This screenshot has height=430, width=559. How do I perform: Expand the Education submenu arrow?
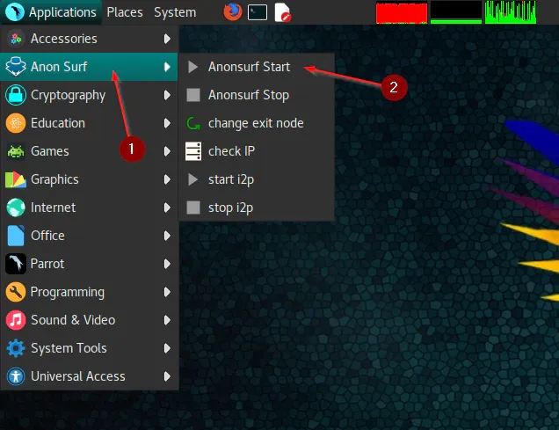tap(167, 123)
